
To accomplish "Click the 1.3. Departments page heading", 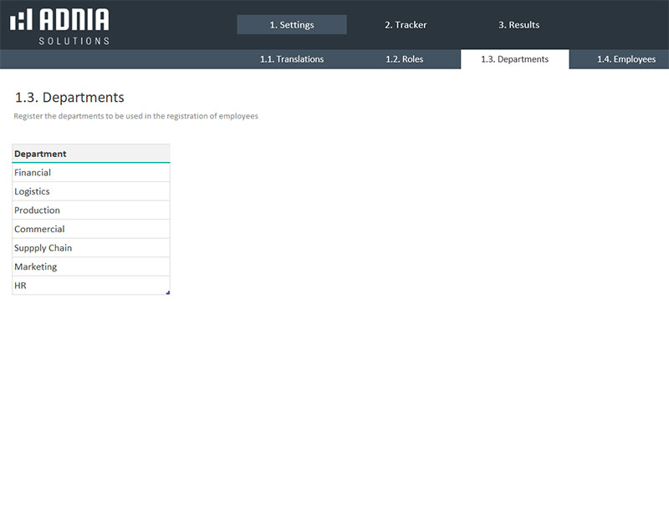I will (x=69, y=98).
